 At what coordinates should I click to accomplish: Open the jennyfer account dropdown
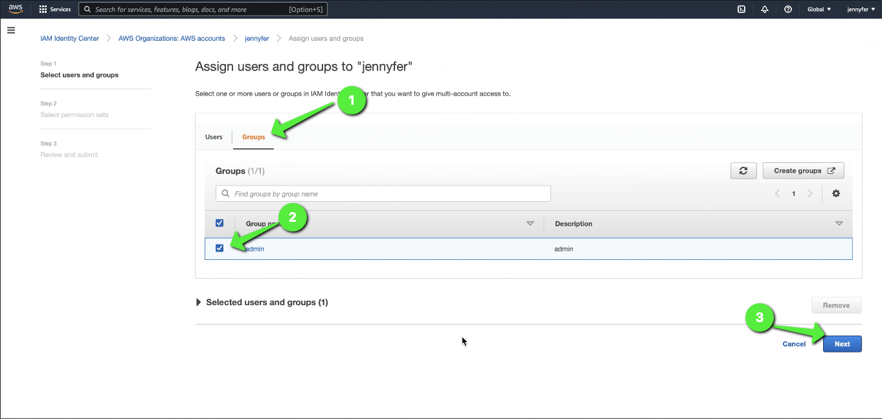click(x=861, y=9)
